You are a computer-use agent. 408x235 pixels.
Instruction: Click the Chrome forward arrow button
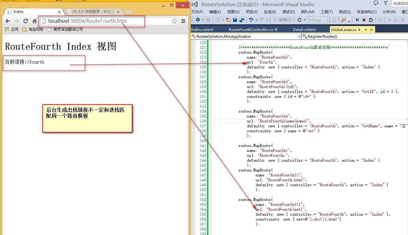[x=17, y=21]
